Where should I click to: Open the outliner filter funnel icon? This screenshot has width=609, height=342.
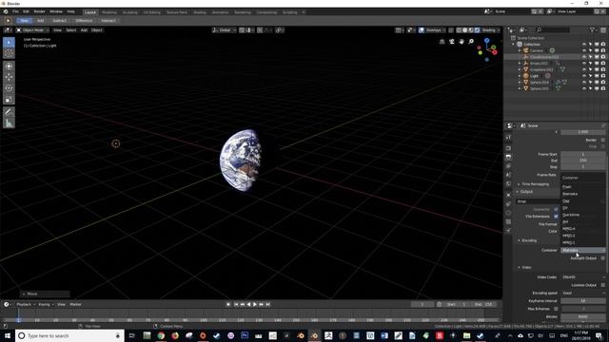pos(592,29)
